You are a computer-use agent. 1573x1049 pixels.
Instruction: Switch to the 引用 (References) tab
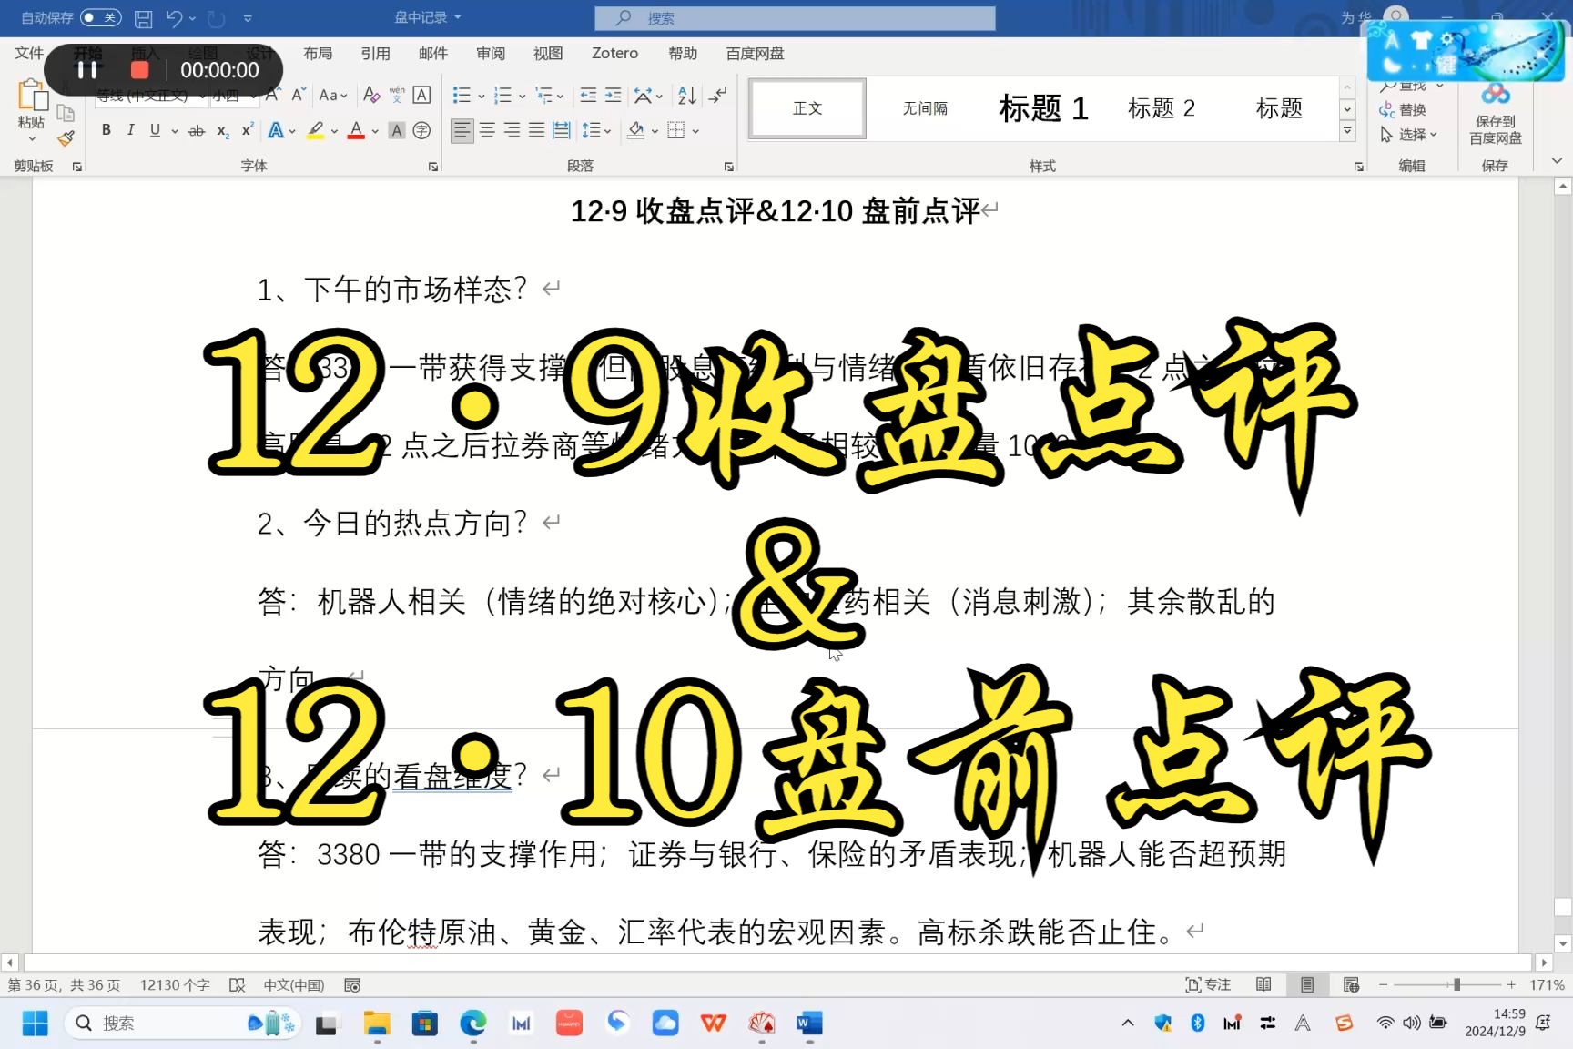pyautogui.click(x=375, y=53)
